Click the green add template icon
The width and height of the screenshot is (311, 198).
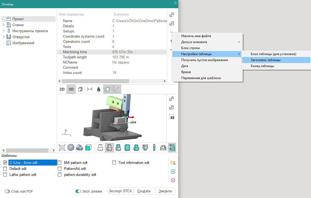click(173, 172)
